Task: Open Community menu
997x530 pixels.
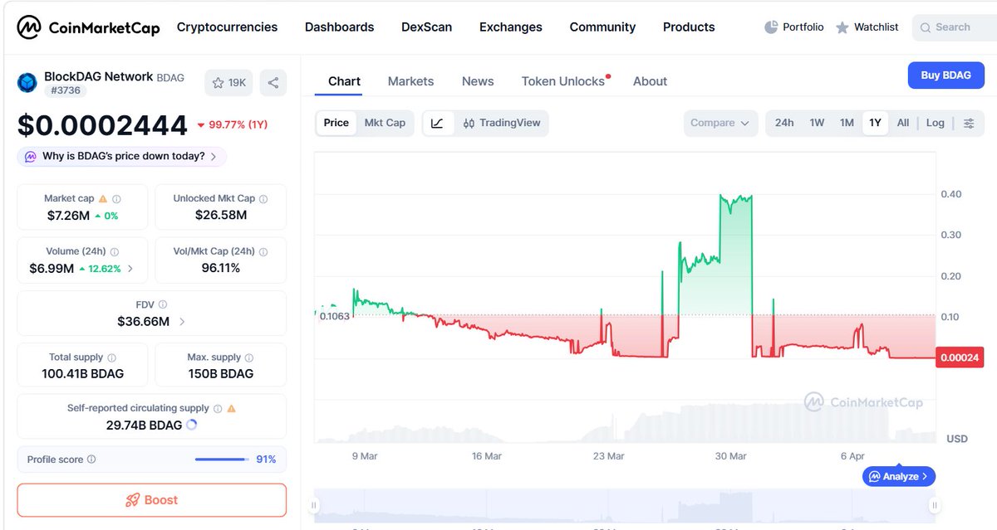Action: click(602, 27)
